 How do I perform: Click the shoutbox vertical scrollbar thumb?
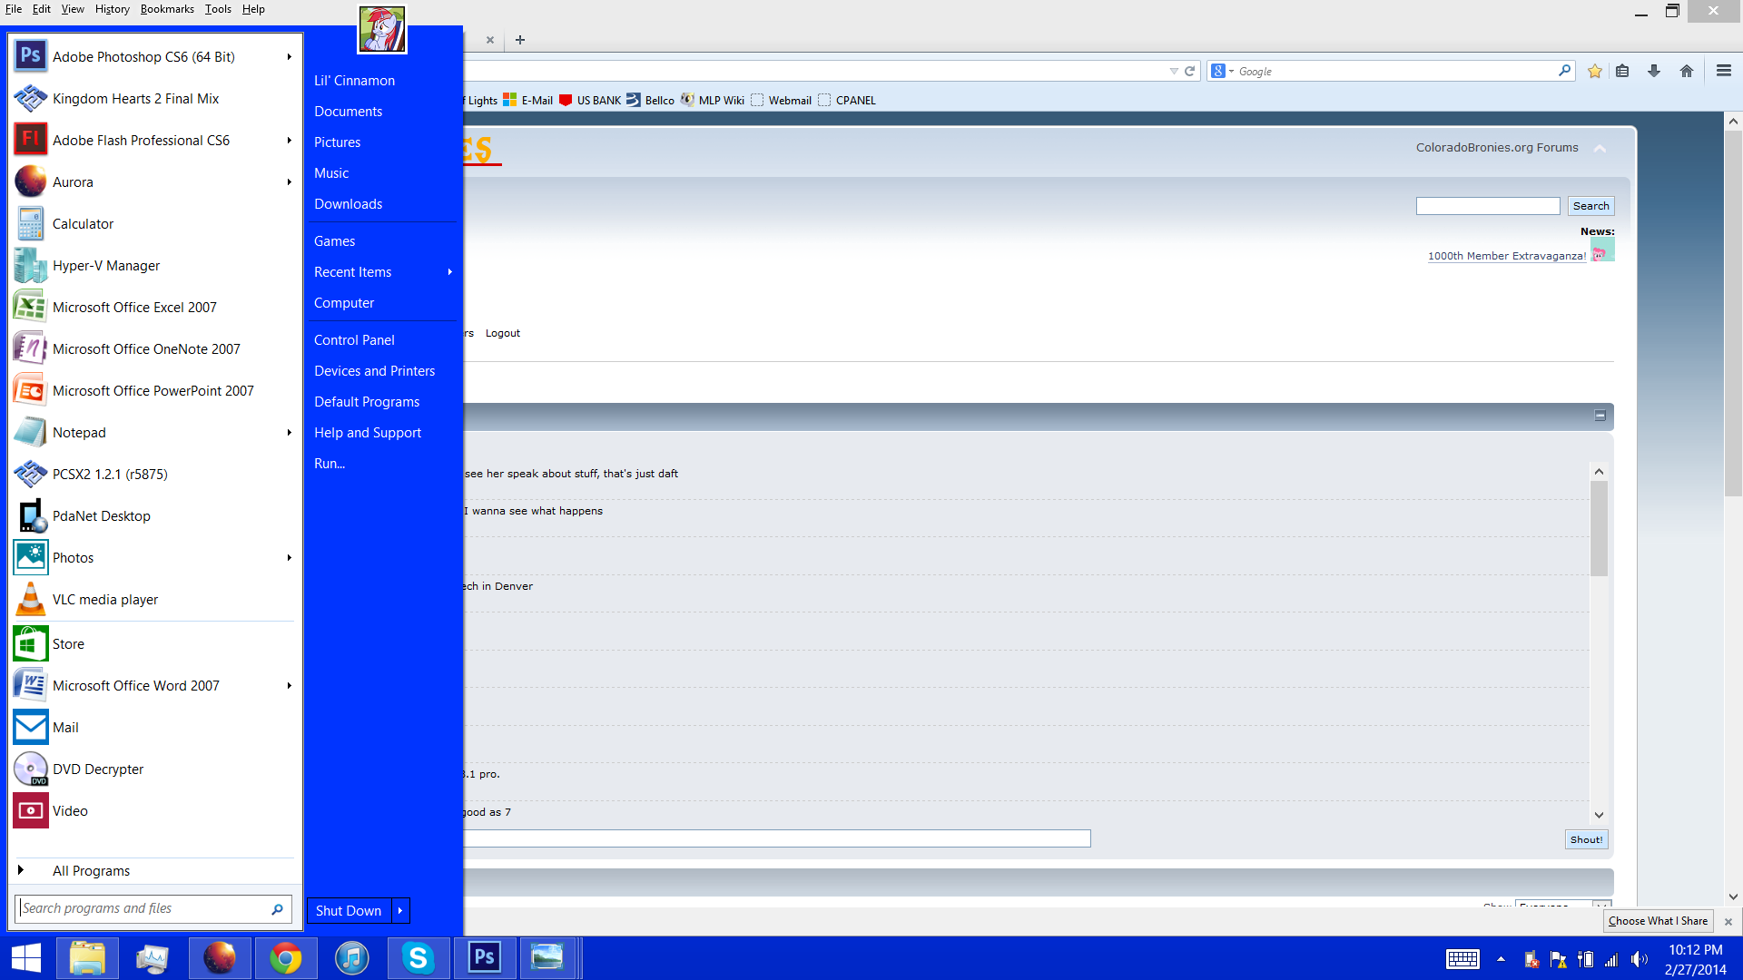(1599, 528)
